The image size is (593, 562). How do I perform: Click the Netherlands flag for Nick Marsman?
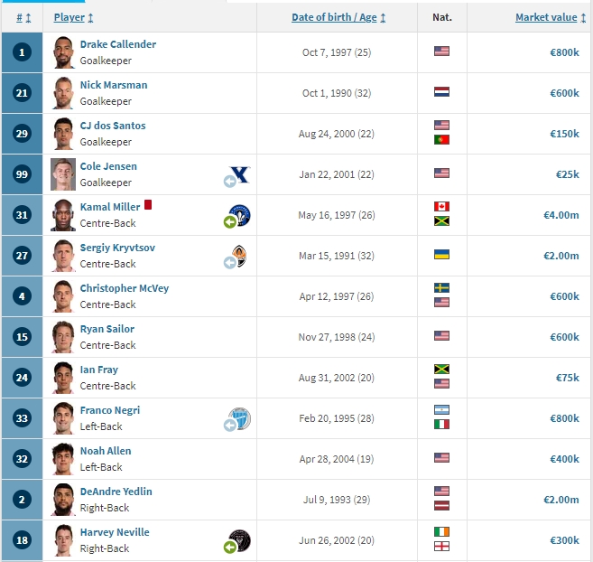point(441,92)
